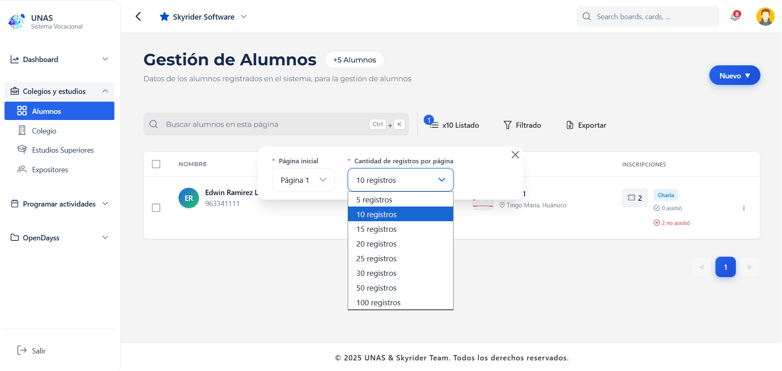Open the Filtrado funnel filter
Image resolution: width=782 pixels, height=371 pixels.
point(507,125)
